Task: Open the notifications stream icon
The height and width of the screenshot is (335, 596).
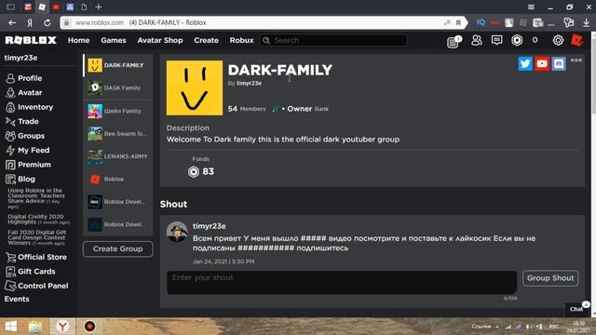Action: point(454,41)
